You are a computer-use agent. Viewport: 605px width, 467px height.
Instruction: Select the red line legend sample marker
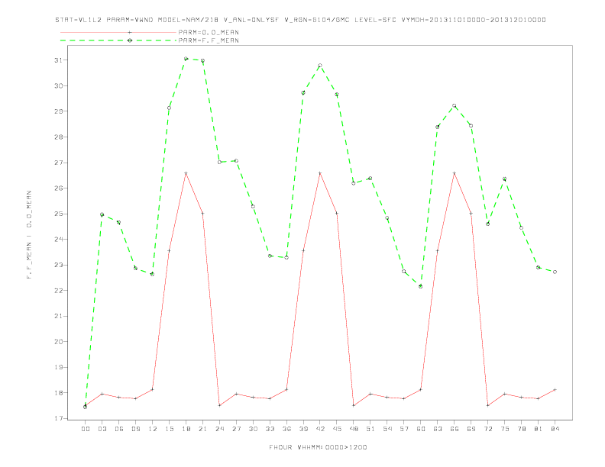click(130, 32)
